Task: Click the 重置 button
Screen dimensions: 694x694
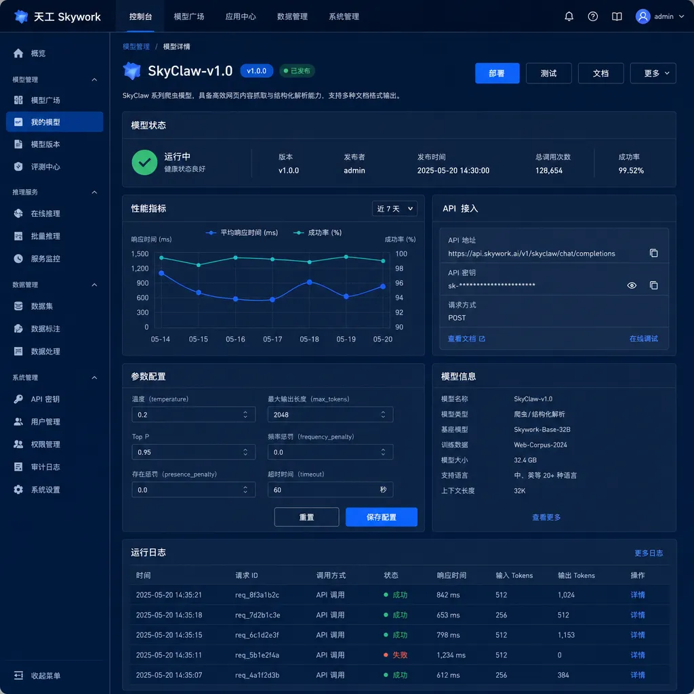Action: [306, 517]
